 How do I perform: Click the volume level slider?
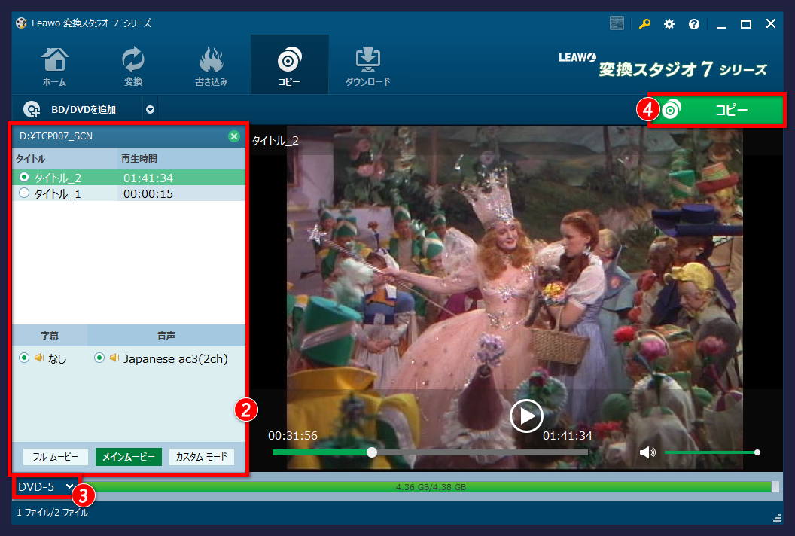click(710, 452)
